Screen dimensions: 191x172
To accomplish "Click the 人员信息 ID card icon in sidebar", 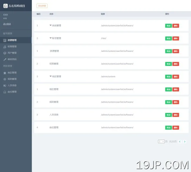I will [5, 86].
